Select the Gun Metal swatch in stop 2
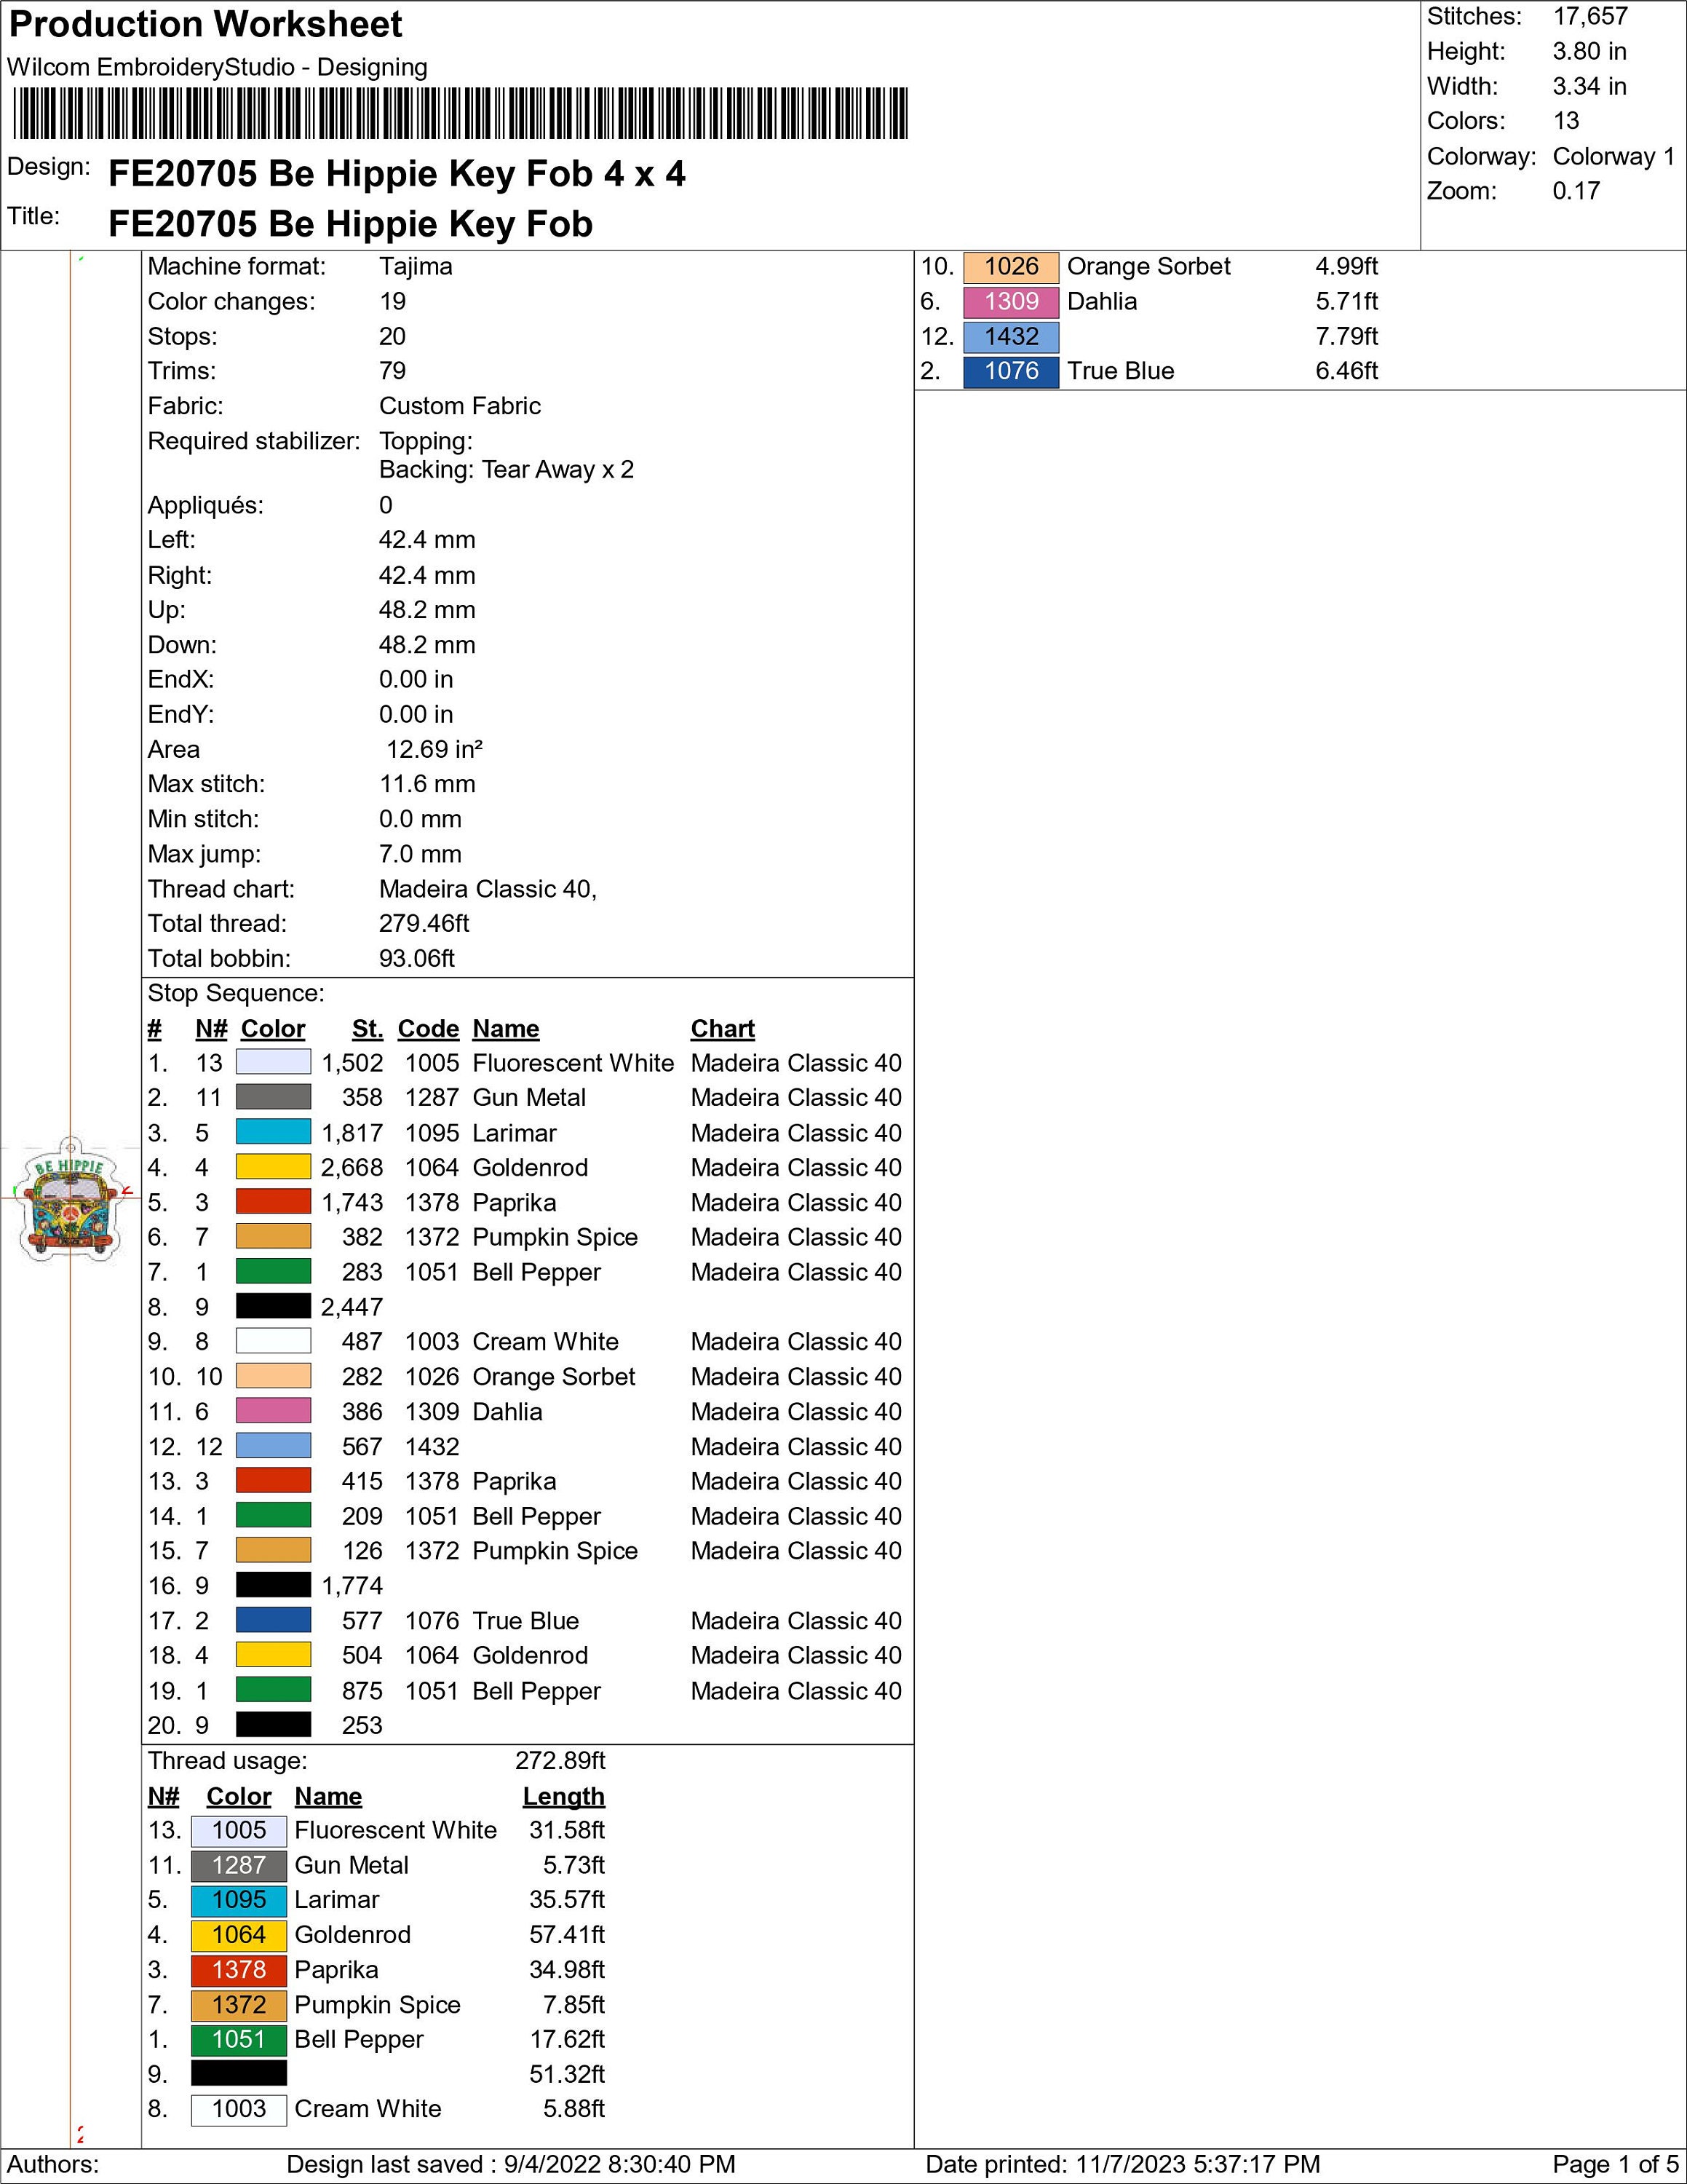 pos(273,1097)
